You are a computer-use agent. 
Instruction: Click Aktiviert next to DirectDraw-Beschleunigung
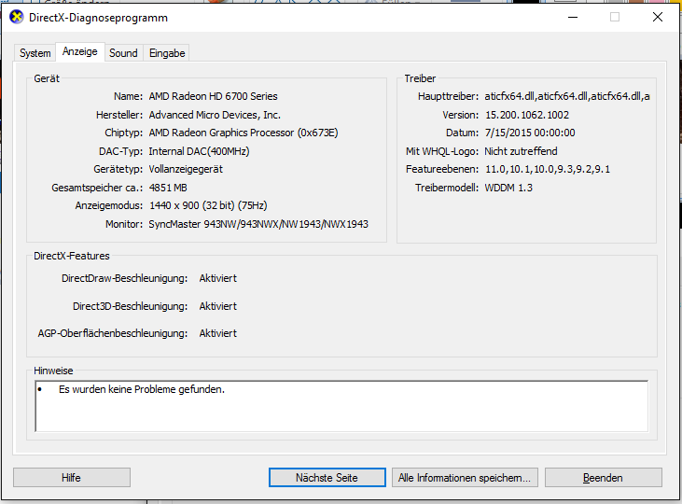[218, 278]
